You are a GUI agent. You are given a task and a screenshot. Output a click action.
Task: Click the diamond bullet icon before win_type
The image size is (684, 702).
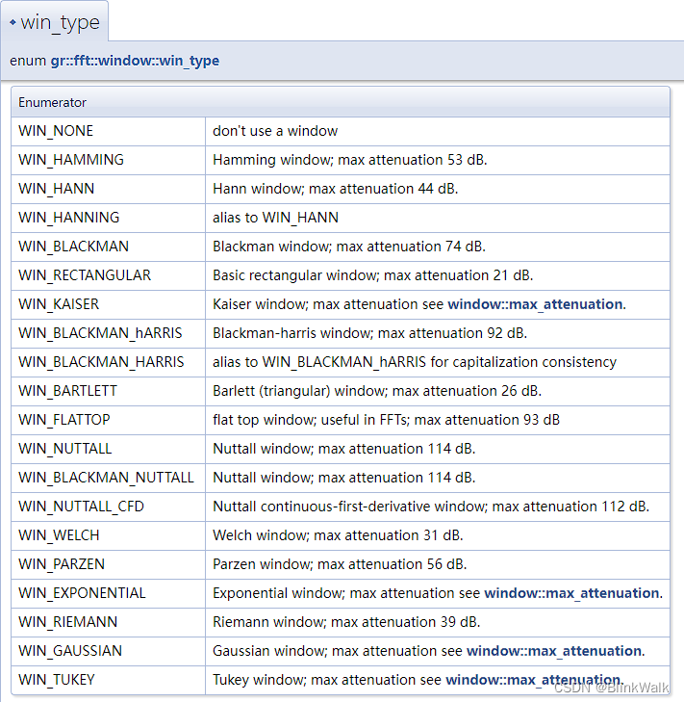[x=13, y=21]
